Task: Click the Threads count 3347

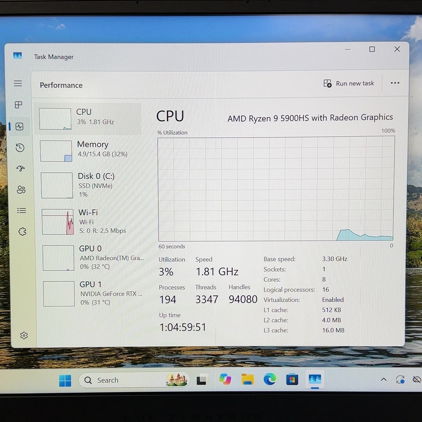Action: pos(207,300)
